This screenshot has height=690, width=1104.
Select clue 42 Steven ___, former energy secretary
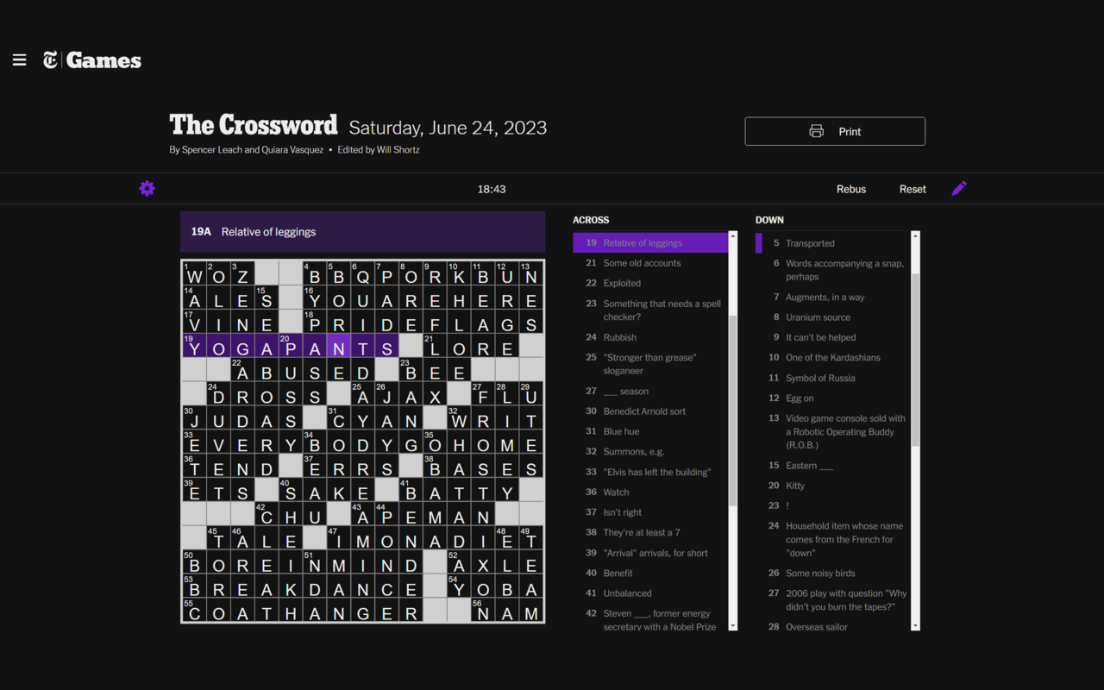[x=650, y=620]
